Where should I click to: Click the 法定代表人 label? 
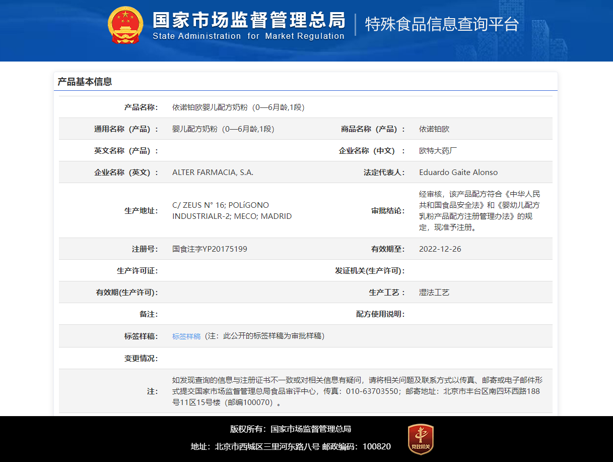tap(384, 172)
